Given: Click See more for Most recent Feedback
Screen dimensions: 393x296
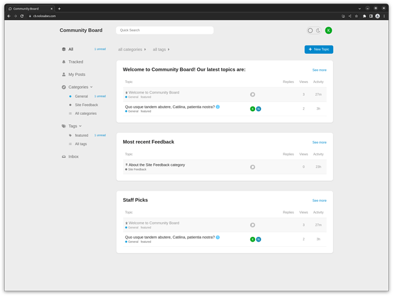Looking at the screenshot, I should click(320, 142).
